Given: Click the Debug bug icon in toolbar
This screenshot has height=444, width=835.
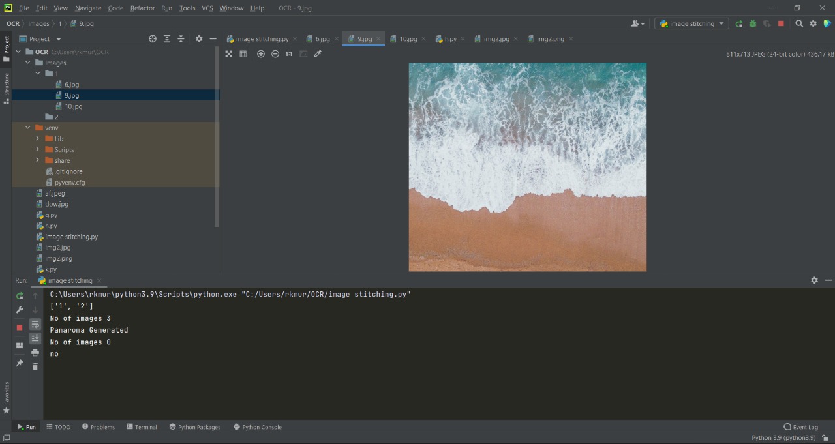Looking at the screenshot, I should 753,23.
